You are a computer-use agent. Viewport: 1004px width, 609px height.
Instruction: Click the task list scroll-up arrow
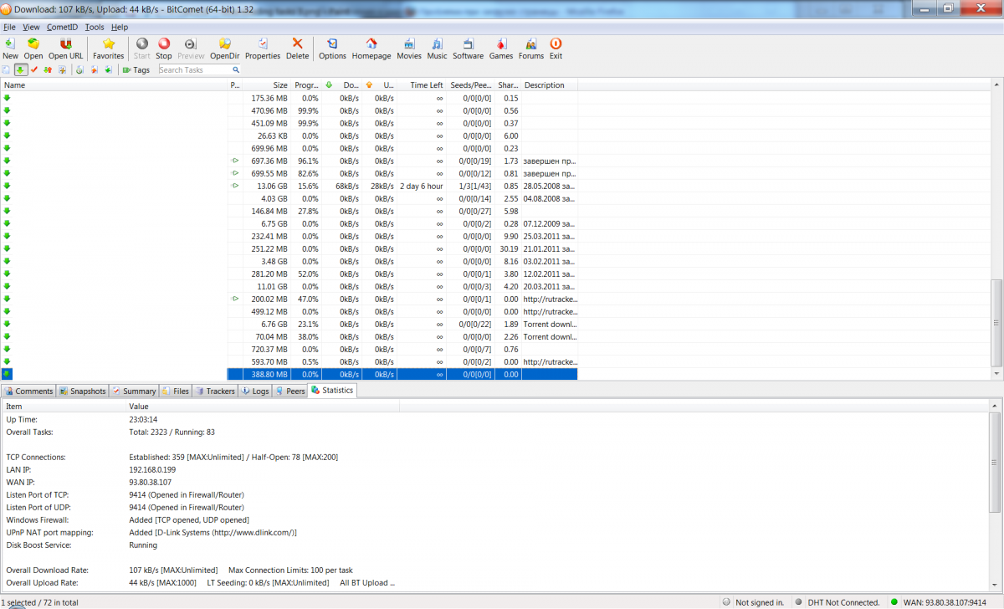point(996,84)
